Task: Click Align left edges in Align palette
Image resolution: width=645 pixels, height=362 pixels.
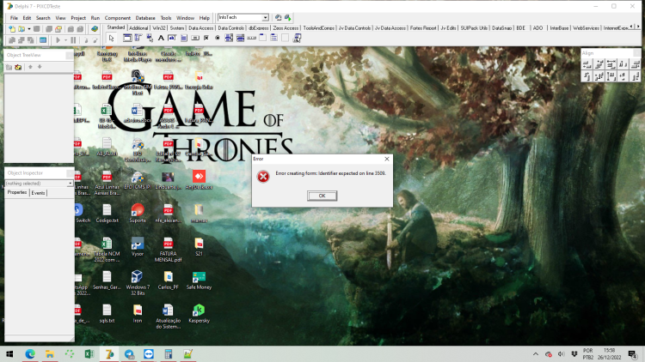Action: pyautogui.click(x=587, y=64)
